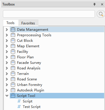The width and height of the screenshot is (105, 110).
Task: Select the Preprocessing Tools label
Action: (34, 35)
